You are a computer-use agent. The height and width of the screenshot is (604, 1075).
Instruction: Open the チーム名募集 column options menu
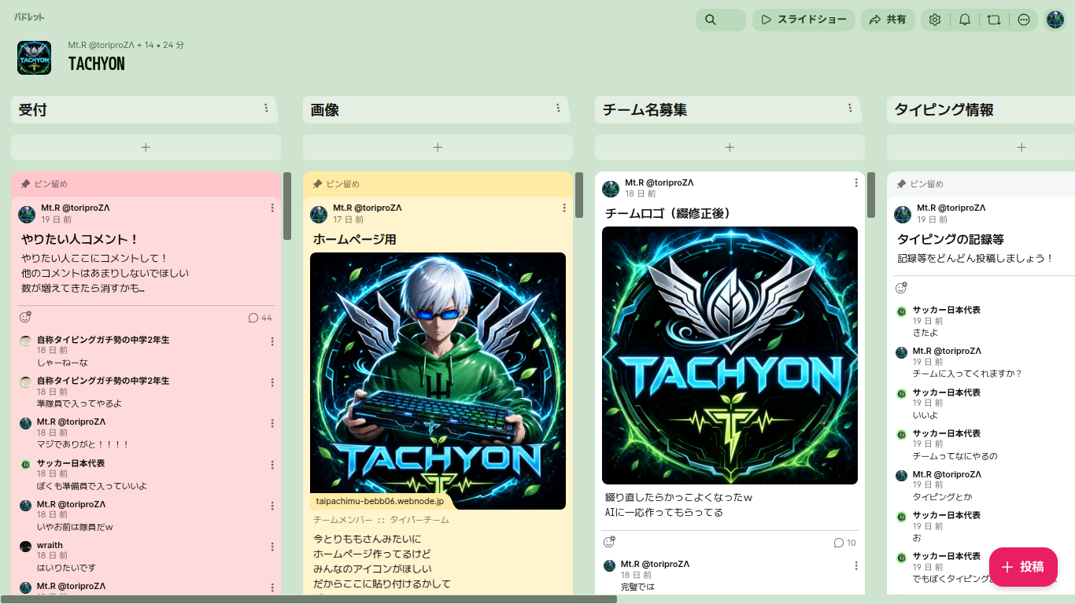[x=850, y=109]
